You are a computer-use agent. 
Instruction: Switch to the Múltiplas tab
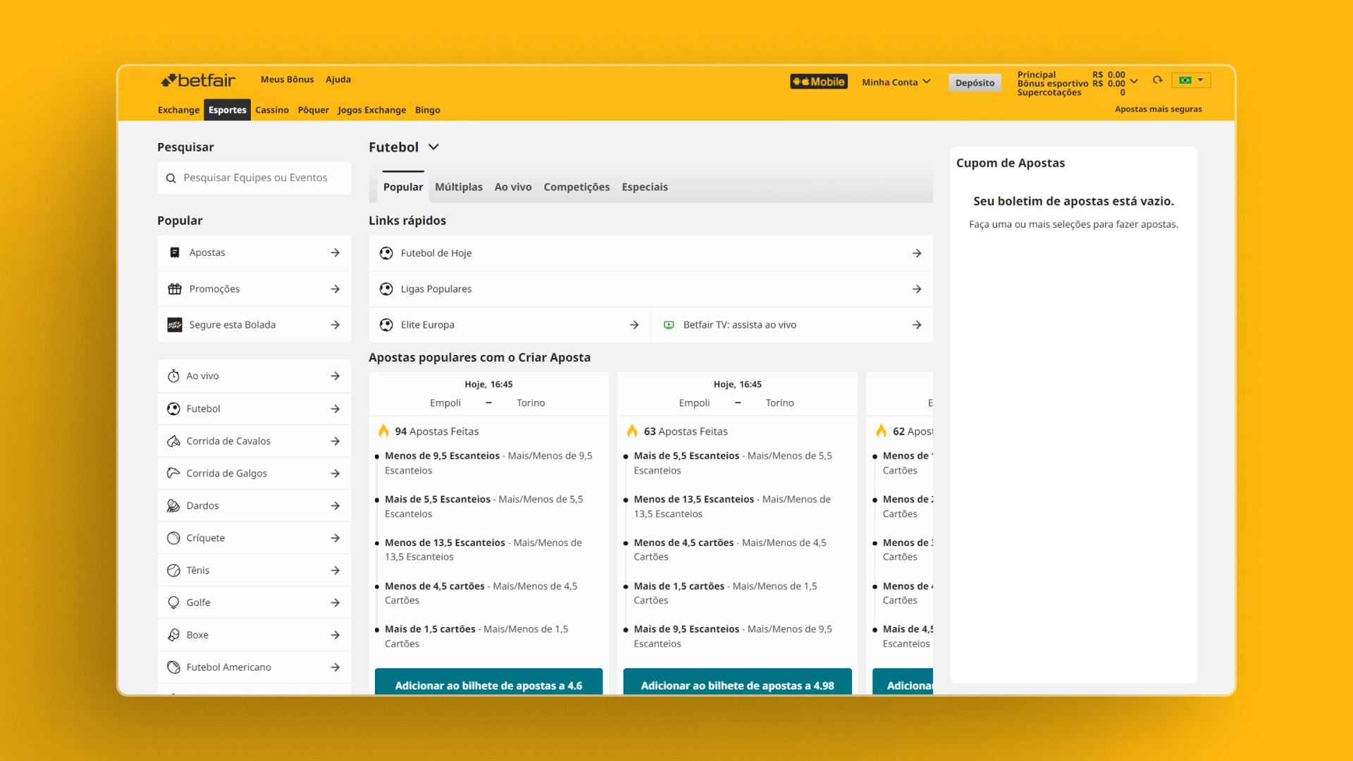point(459,187)
